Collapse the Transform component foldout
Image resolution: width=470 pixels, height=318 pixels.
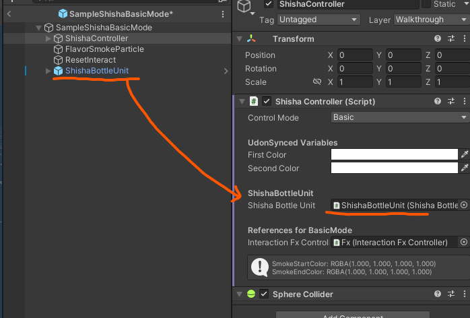pyautogui.click(x=239, y=38)
